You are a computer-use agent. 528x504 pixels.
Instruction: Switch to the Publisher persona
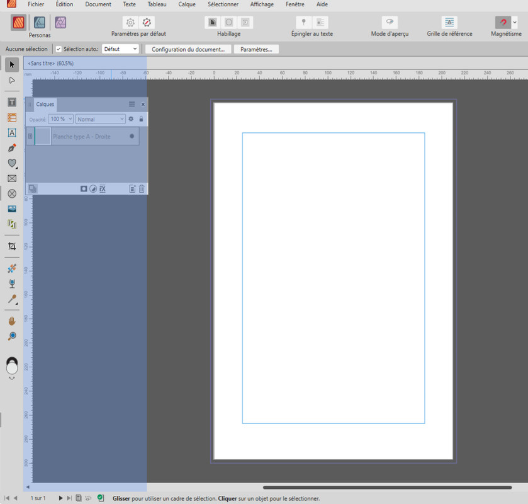pos(18,23)
